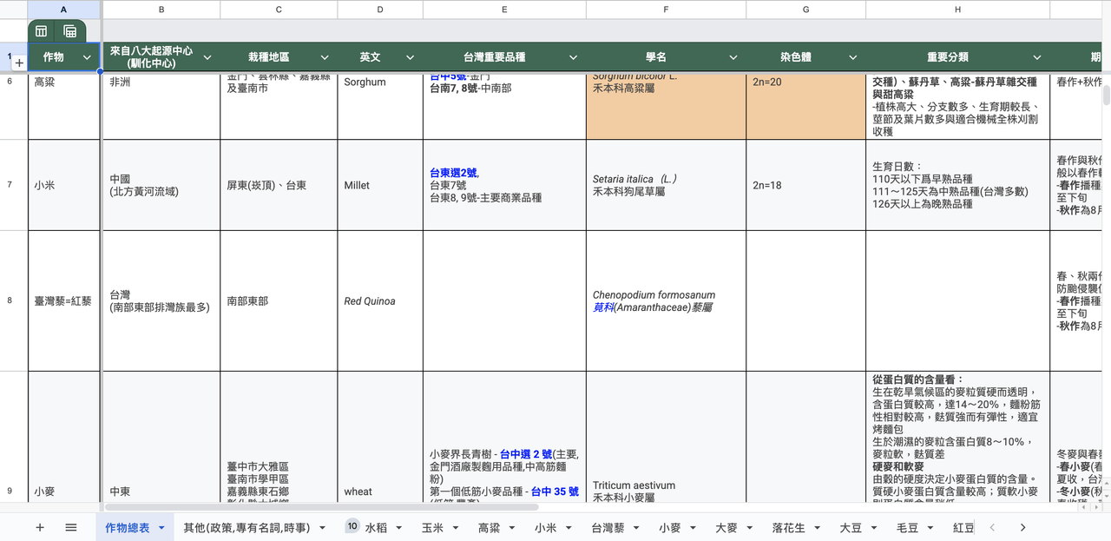Select the cell containing Sorghum
The image size is (1111, 541).
click(x=380, y=105)
